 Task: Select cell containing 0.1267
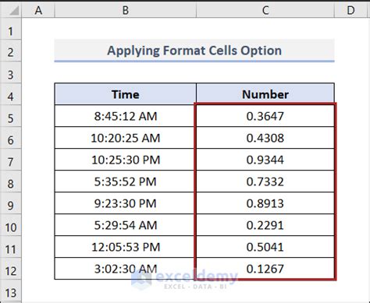pos(265,269)
